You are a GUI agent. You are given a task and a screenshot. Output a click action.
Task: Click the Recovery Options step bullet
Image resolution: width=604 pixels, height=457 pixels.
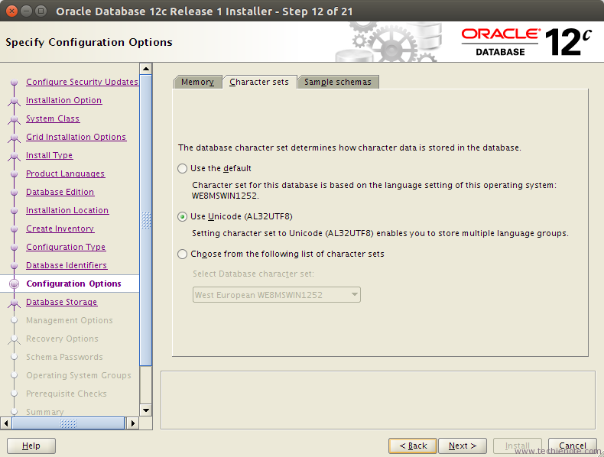click(x=15, y=339)
